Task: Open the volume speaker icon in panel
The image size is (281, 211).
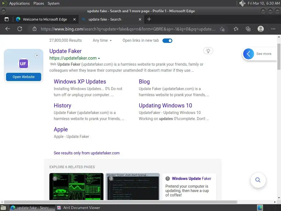Action: pos(242,3)
